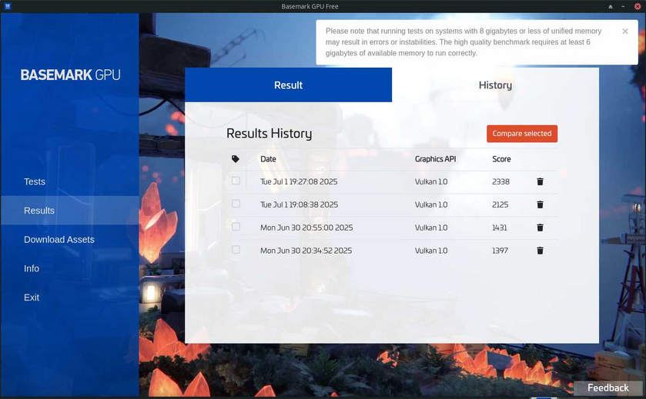Select Exit in the sidebar
646x399 pixels.
coord(32,298)
